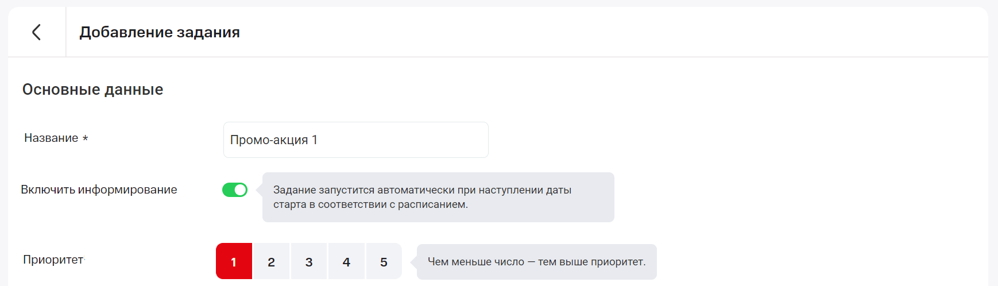Click the vertical divider beside the back arrow
The width and height of the screenshot is (998, 286).
[x=66, y=32]
